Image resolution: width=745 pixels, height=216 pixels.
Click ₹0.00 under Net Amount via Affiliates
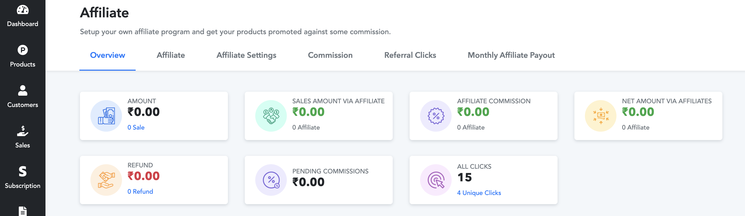(638, 112)
